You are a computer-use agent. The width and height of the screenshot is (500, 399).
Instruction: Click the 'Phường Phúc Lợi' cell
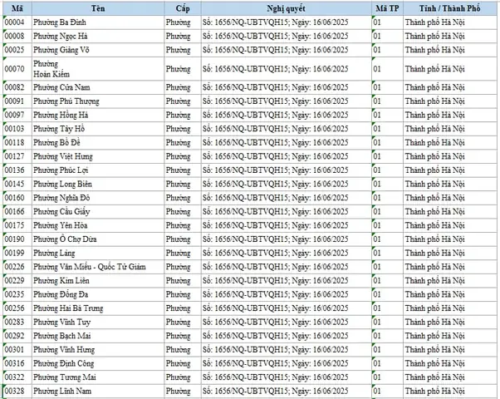point(98,170)
